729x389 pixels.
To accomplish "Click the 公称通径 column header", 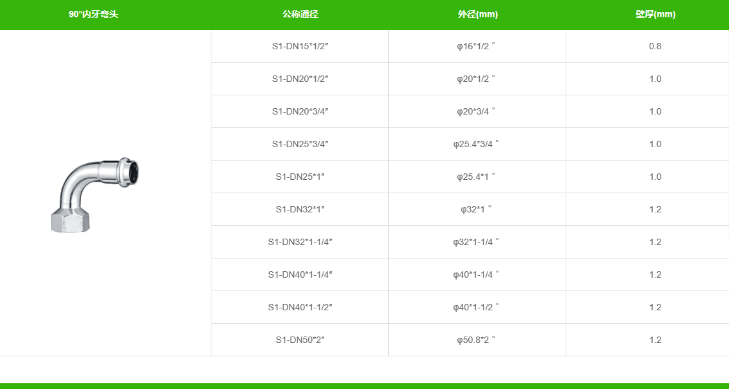I will click(300, 14).
